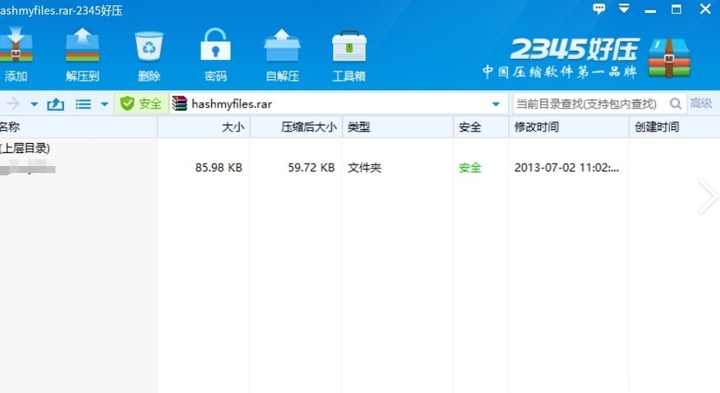
Task: Open the 密码 (Password) lock tool
Action: tap(216, 54)
